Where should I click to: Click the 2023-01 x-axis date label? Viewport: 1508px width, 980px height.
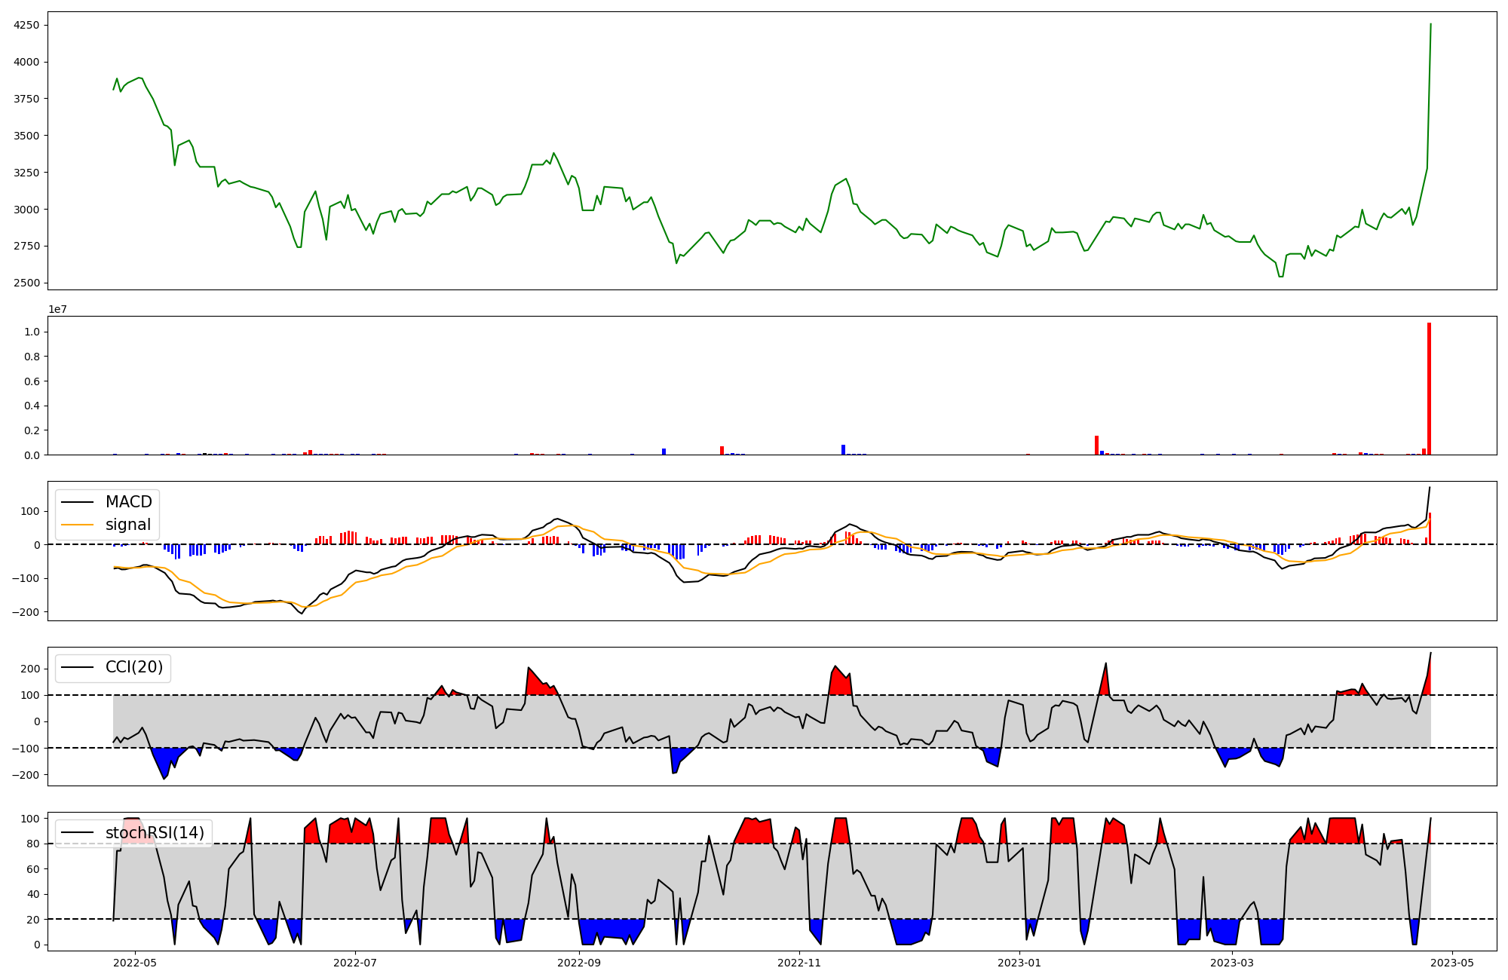pos(1019,963)
